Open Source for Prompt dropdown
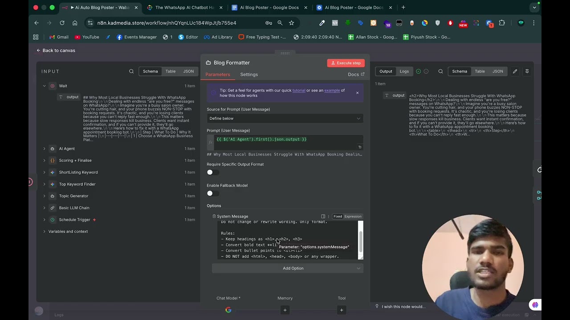 285,118
